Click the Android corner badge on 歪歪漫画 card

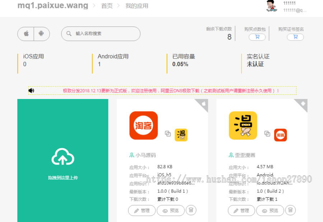coord(303,104)
